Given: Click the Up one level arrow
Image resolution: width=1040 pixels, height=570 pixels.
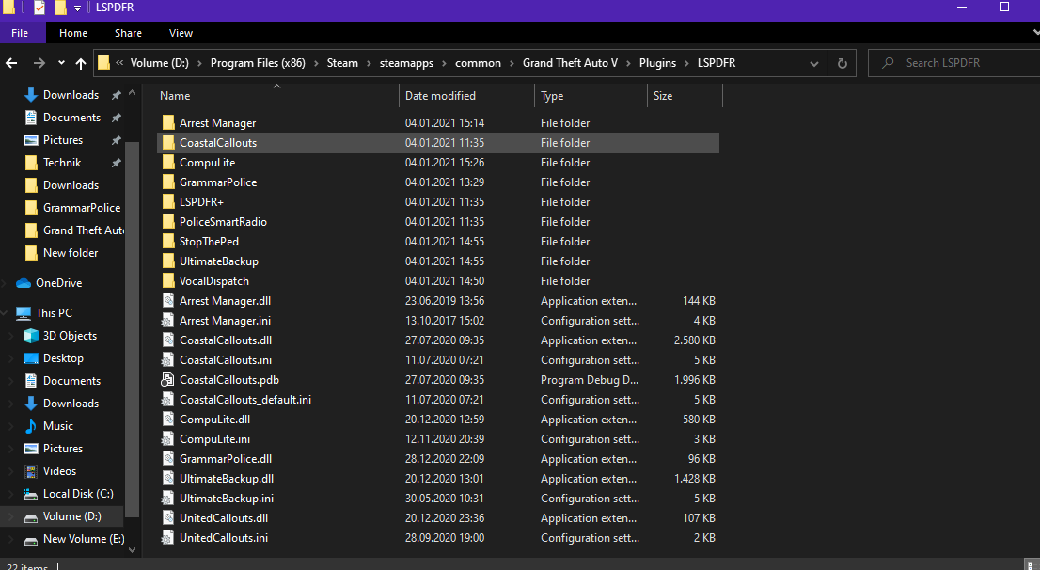Looking at the screenshot, I should tap(81, 63).
